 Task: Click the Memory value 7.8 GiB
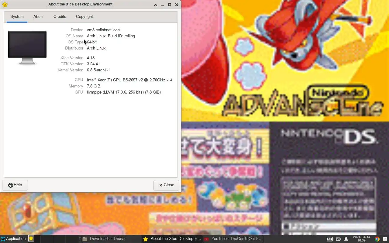click(x=94, y=86)
